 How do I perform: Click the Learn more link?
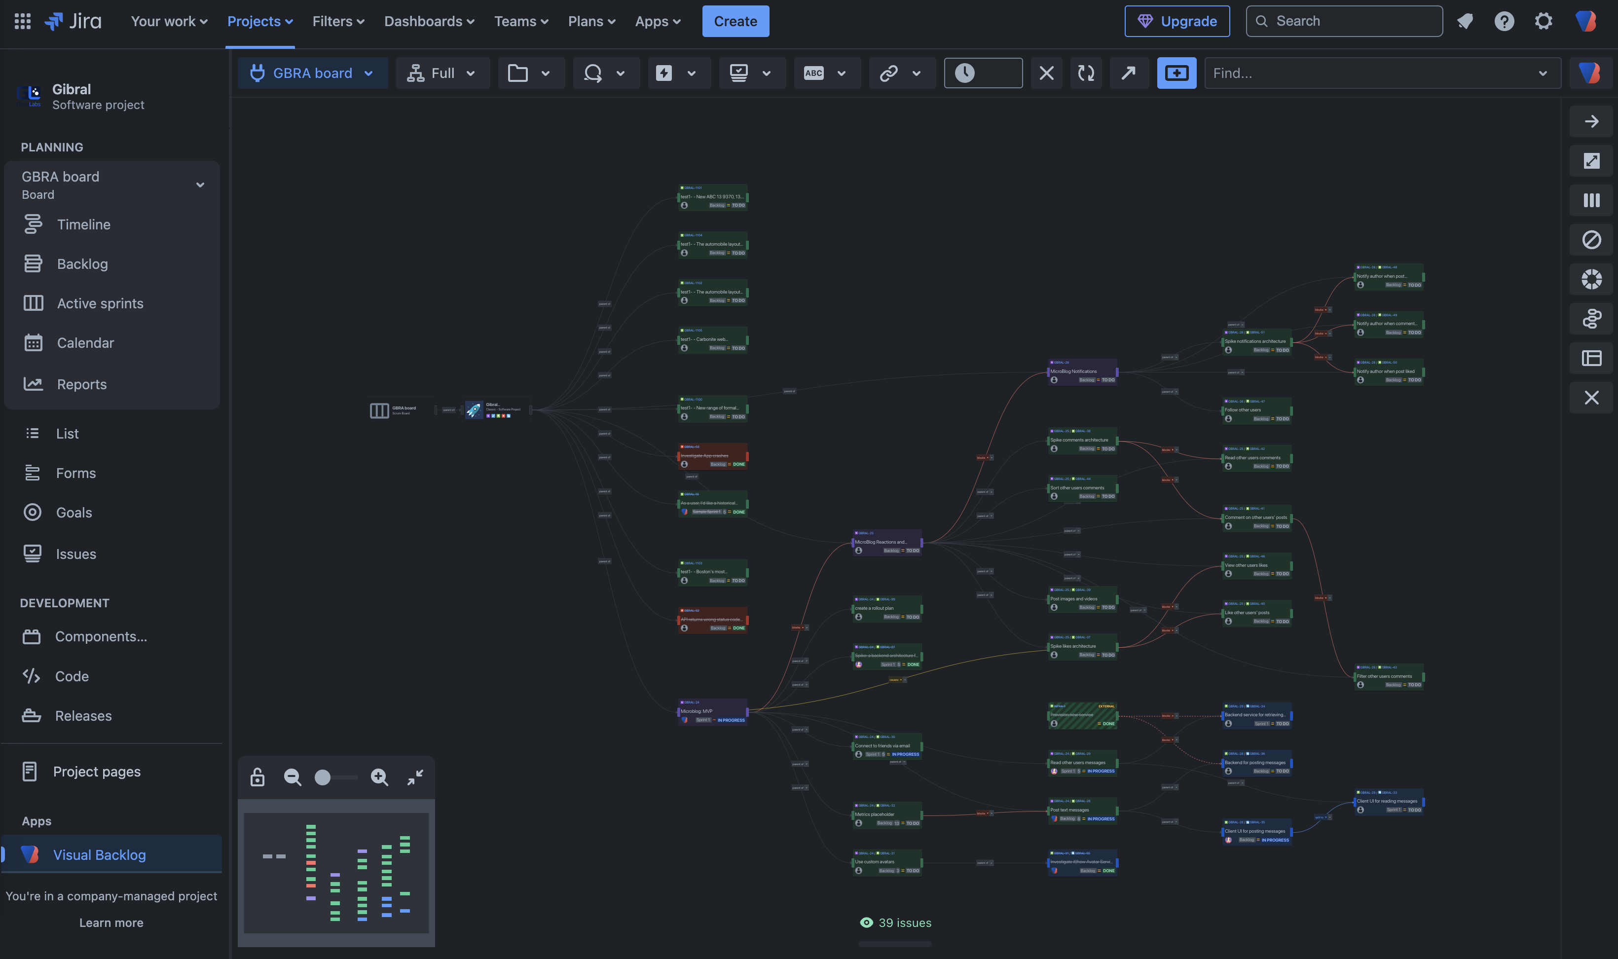[x=111, y=923]
